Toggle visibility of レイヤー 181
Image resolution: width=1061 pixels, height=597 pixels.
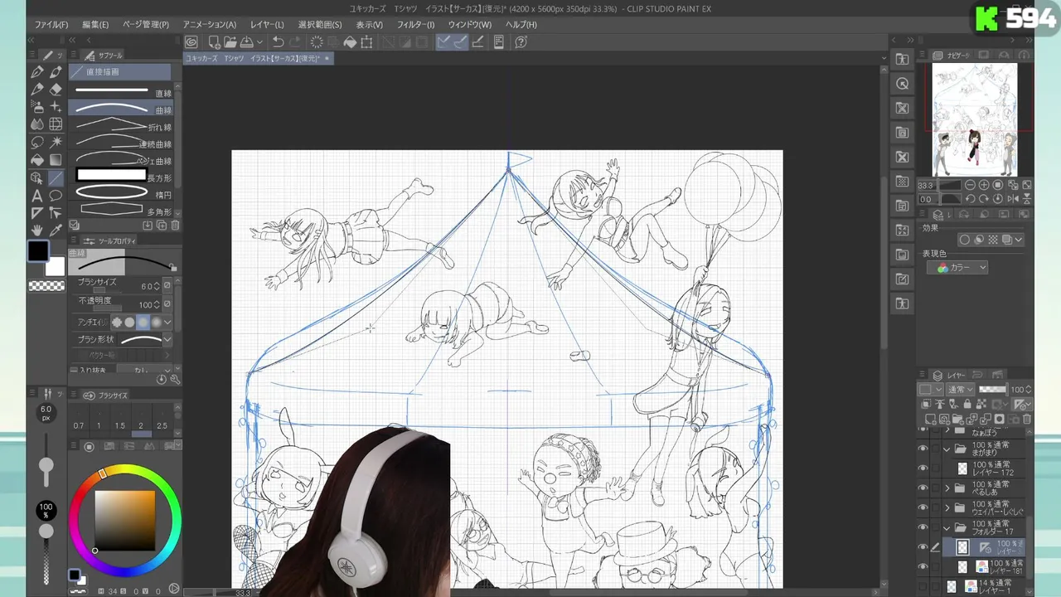click(x=923, y=567)
